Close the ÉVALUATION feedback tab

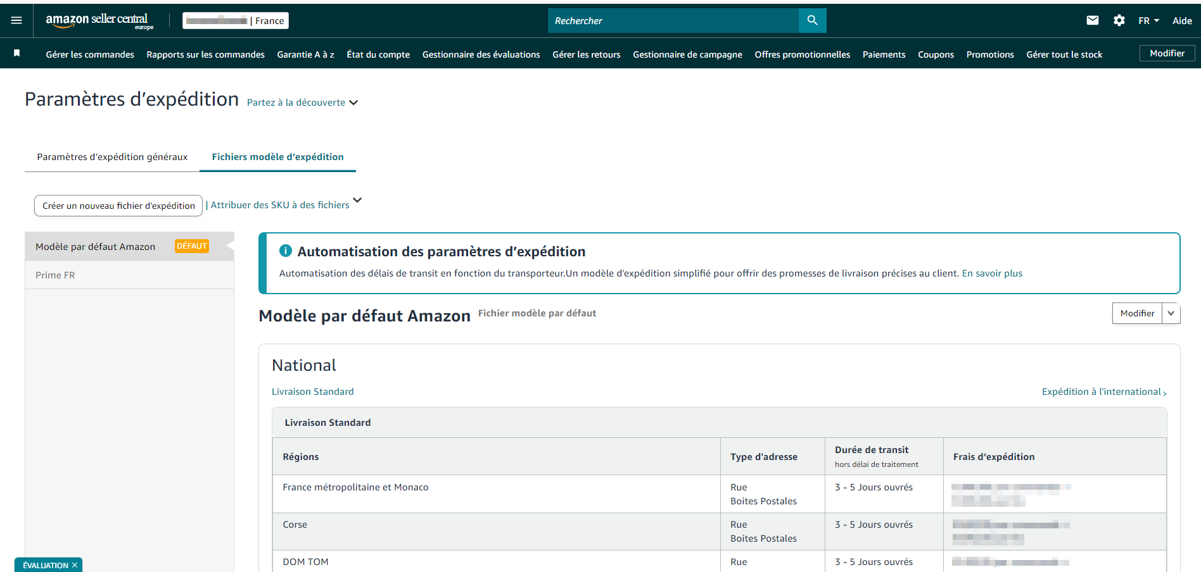point(75,565)
